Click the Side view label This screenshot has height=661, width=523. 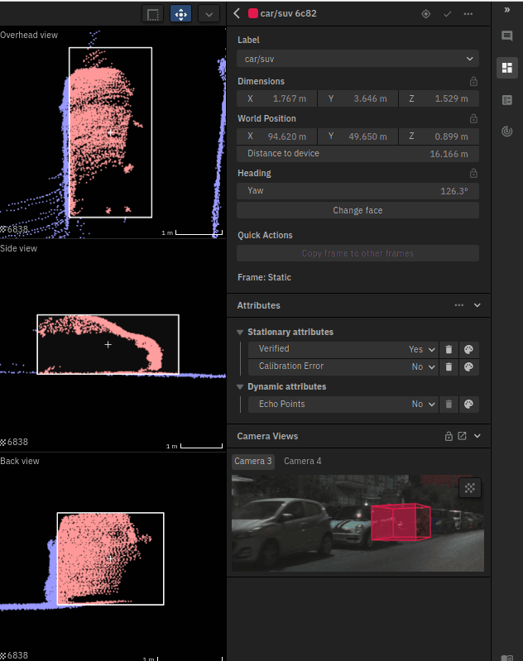[x=18, y=248]
